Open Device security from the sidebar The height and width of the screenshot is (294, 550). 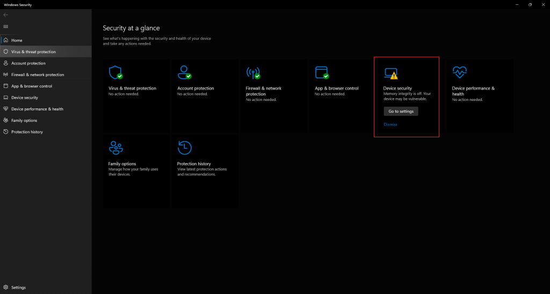[x=46, y=98]
